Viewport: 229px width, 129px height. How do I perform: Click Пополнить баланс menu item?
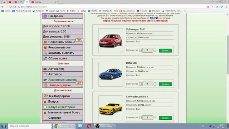pos(63,42)
